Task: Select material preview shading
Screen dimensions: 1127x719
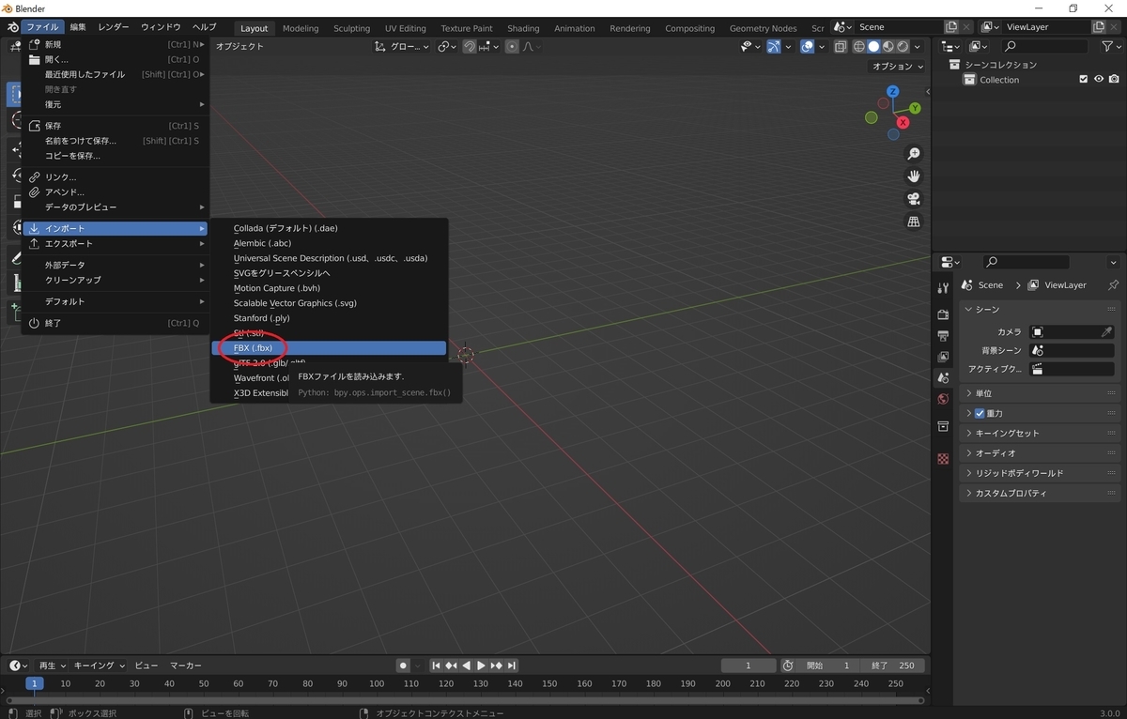Action: tap(888, 46)
